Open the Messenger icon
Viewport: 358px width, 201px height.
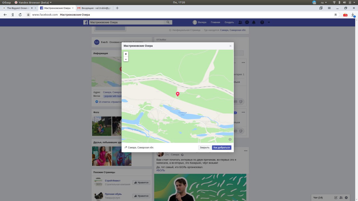pos(247,22)
